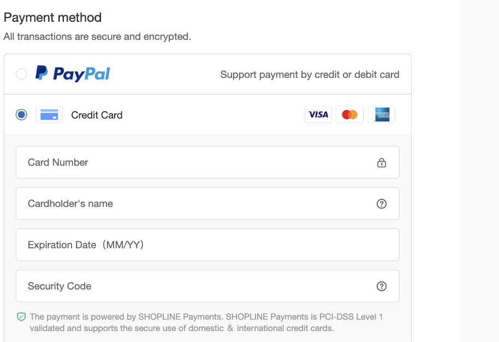
Task: Click the lock icon in Card Number
Action: [x=382, y=162]
